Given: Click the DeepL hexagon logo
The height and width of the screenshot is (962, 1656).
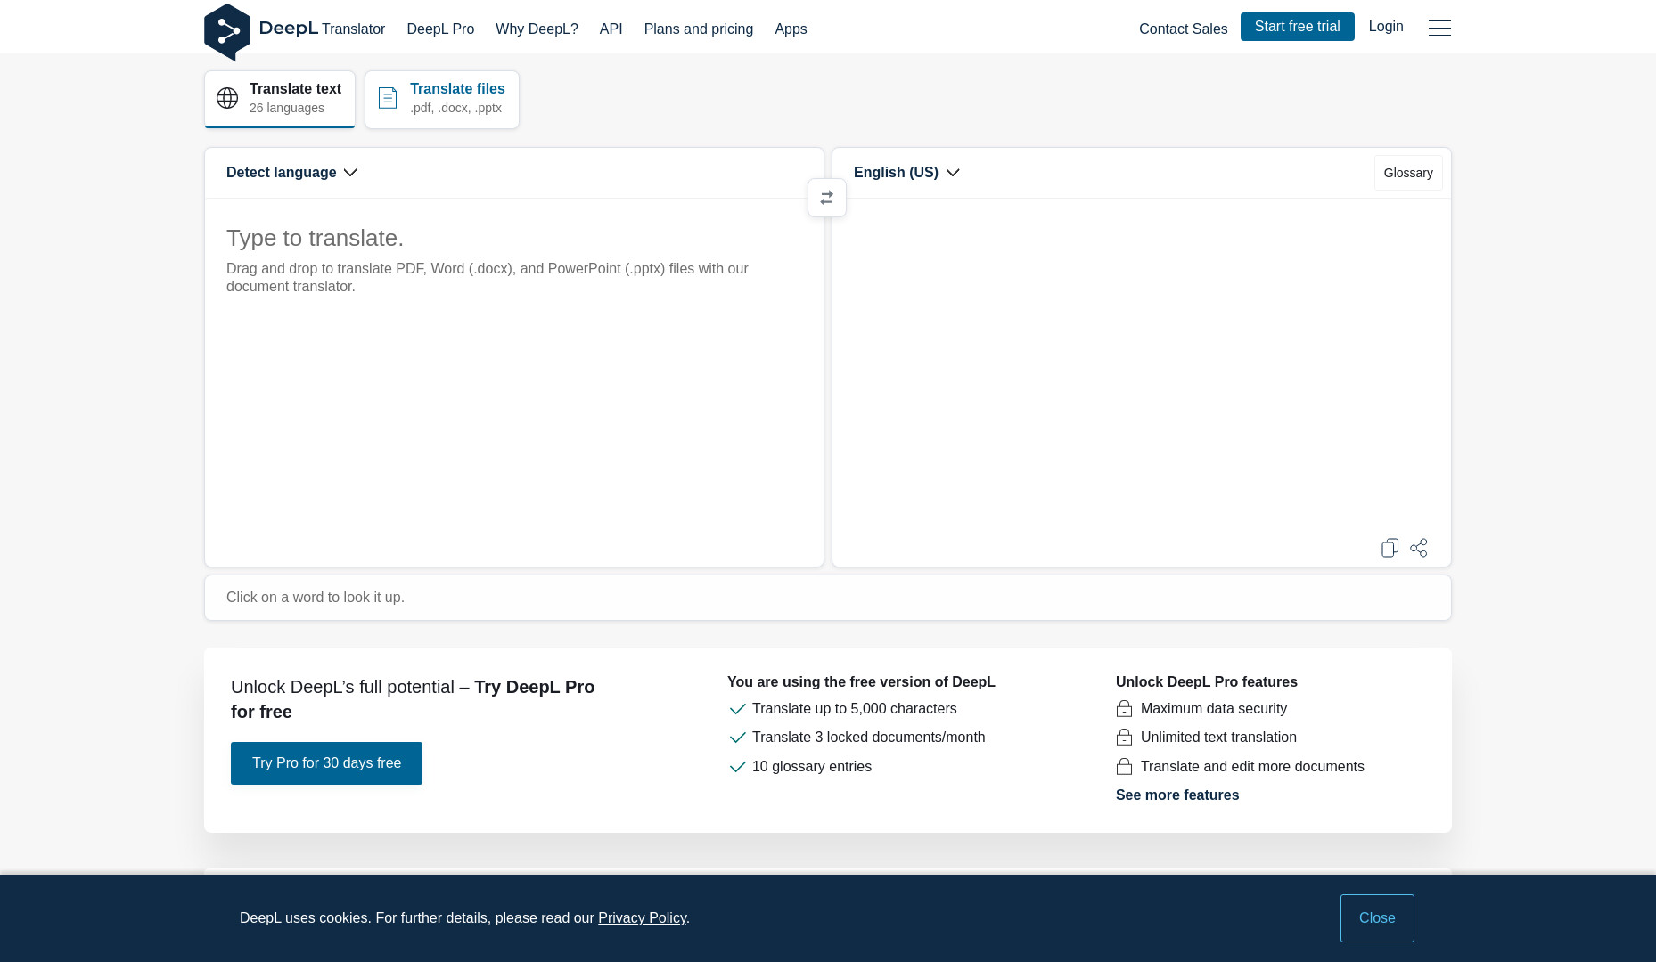Looking at the screenshot, I should pos(227,32).
